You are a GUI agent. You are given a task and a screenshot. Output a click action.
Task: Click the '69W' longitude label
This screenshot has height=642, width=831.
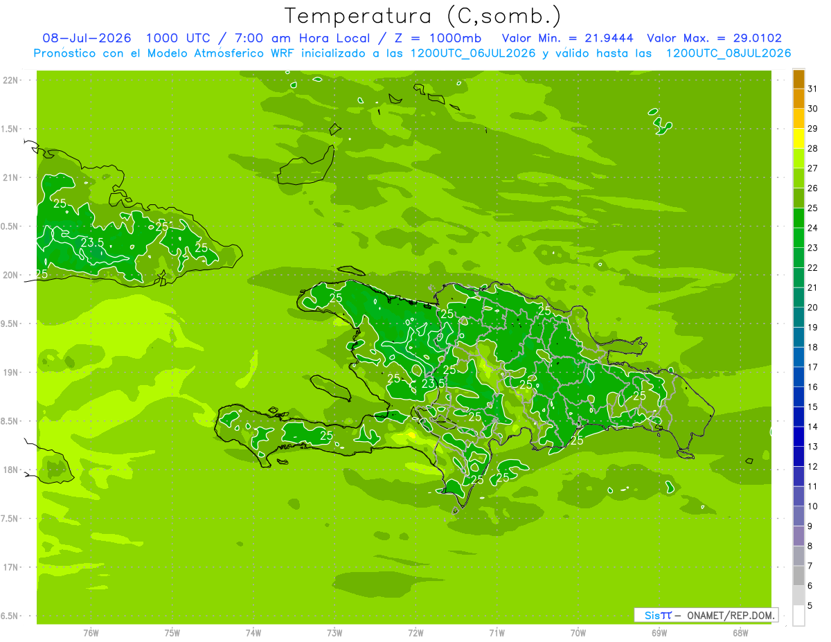tap(659, 633)
